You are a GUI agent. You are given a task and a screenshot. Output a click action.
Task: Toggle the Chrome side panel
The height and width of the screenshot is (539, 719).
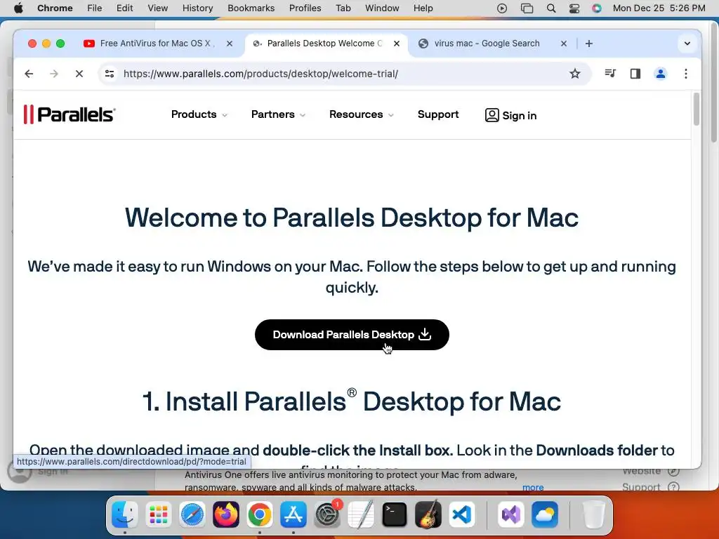coord(635,74)
